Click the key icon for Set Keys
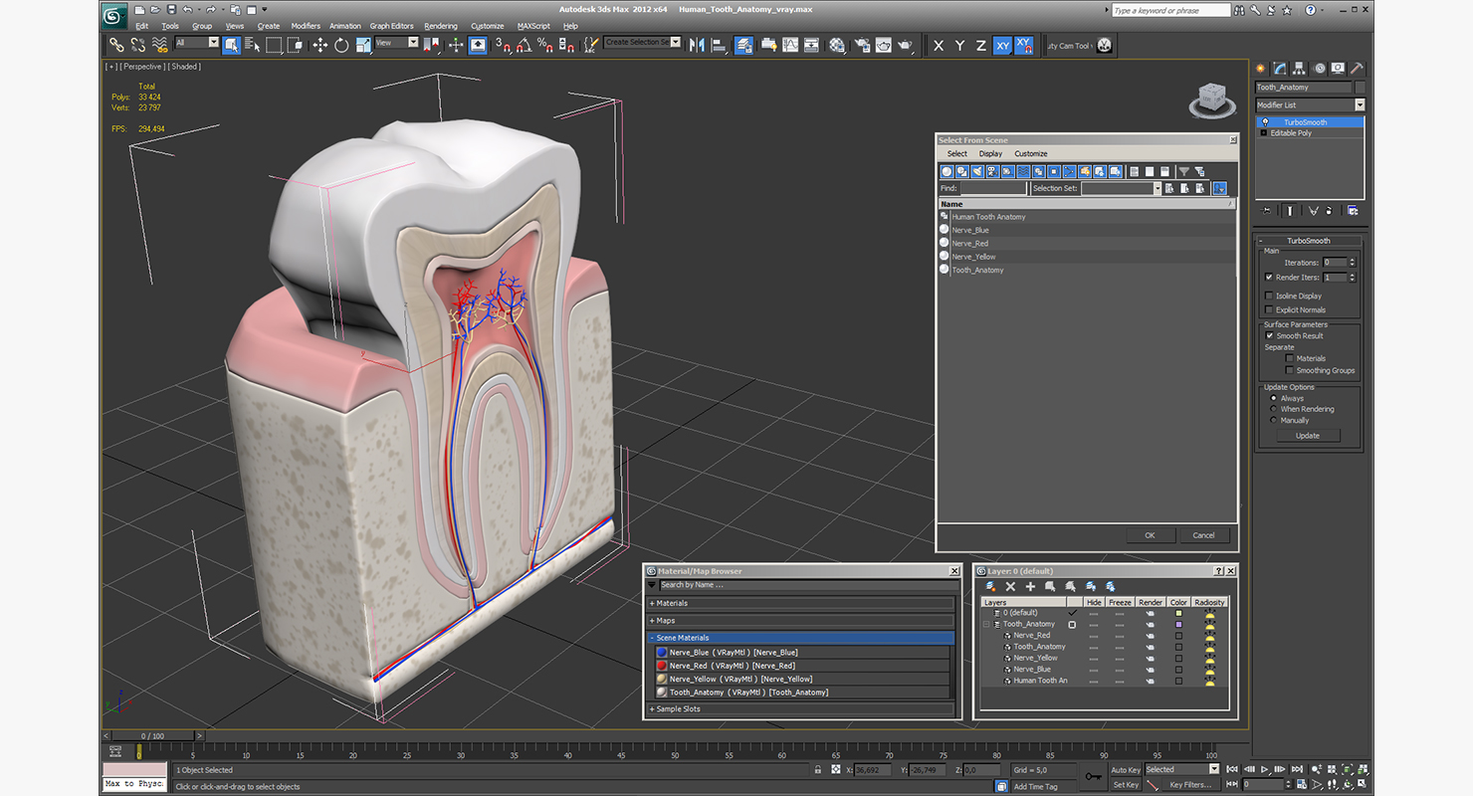Image resolution: width=1473 pixels, height=796 pixels. pyautogui.click(x=1093, y=776)
